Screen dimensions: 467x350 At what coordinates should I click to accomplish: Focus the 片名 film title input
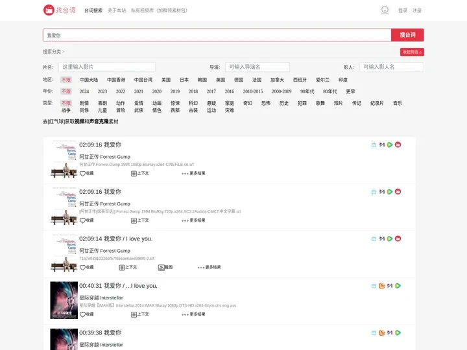coord(107,67)
